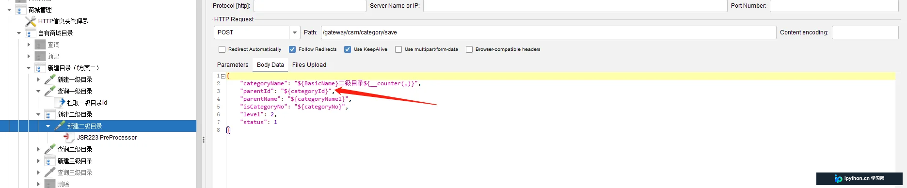Viewport: 907px width, 188px height.
Task: Click the "parentId" line in body data
Action: [287, 91]
